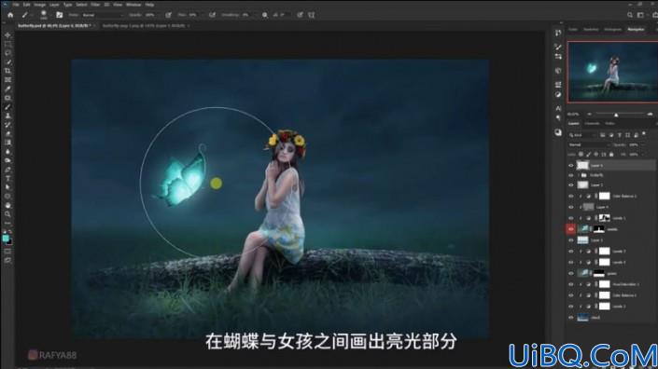Click lock image pixels brush icon

click(x=588, y=155)
